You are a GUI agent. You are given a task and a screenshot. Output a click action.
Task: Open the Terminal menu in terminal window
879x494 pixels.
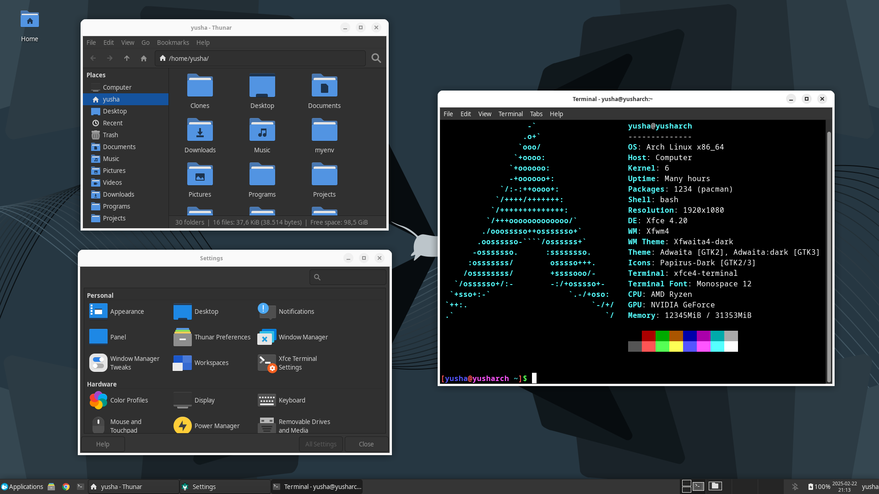[x=510, y=113]
